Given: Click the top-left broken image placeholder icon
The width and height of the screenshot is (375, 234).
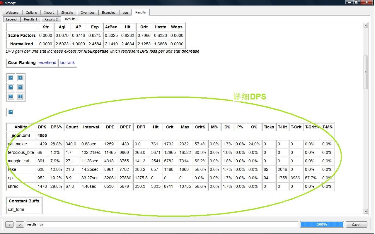Looking at the screenshot, I should click(x=11, y=78).
